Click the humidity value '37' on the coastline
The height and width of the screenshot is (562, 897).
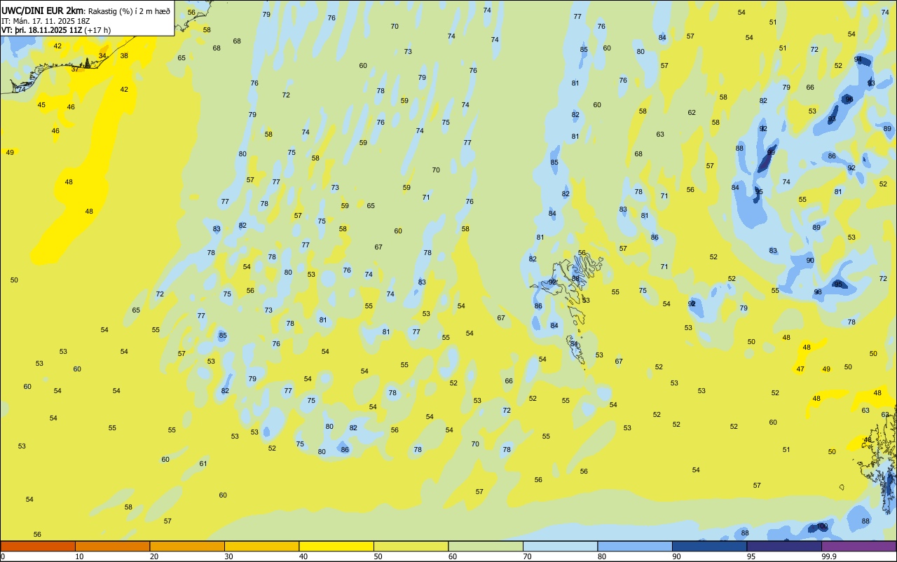pos(75,69)
